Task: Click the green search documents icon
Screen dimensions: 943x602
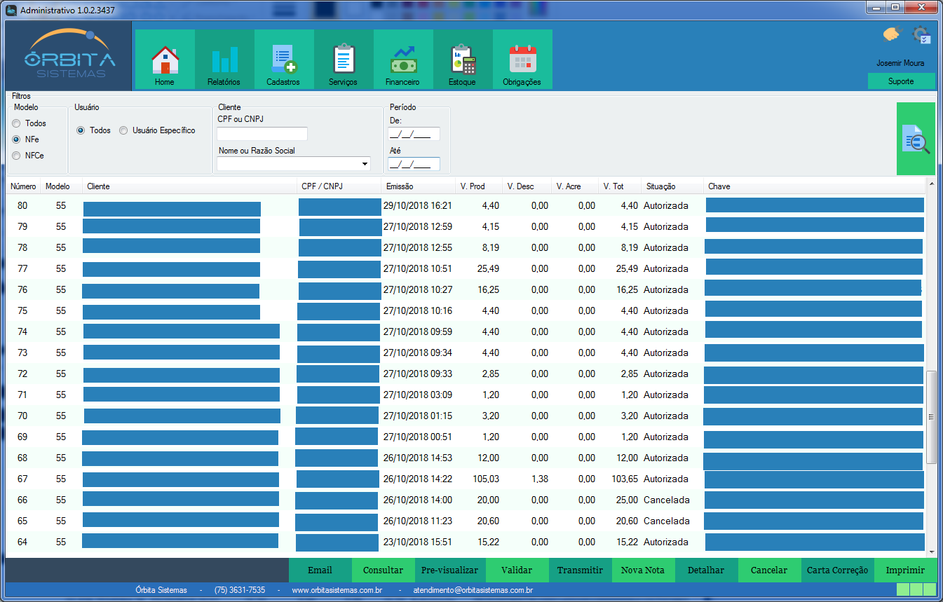Action: (x=916, y=139)
